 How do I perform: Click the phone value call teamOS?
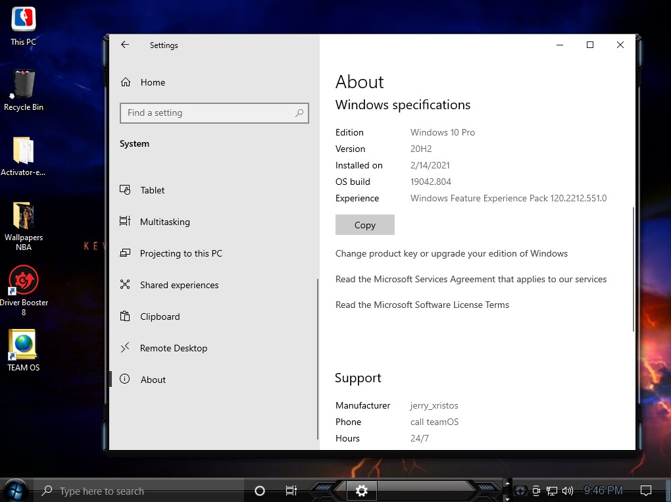(x=434, y=422)
